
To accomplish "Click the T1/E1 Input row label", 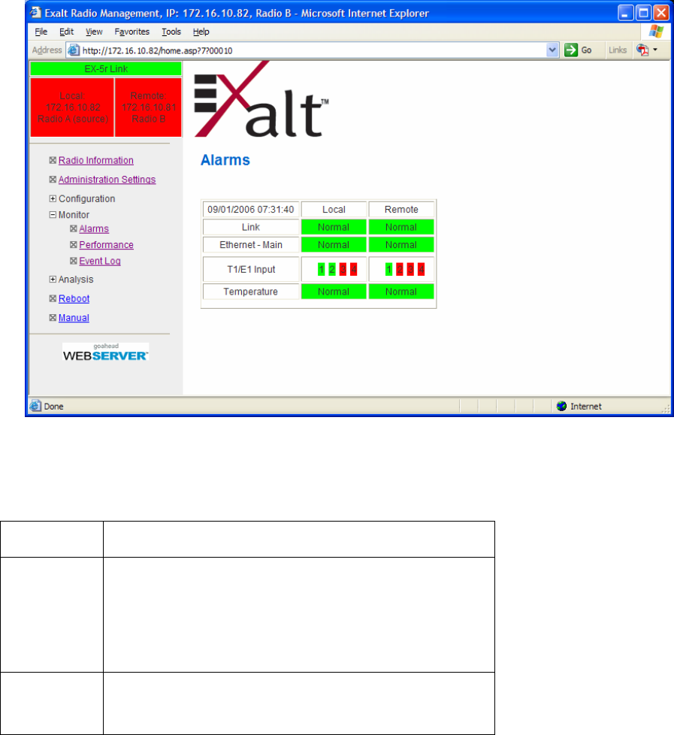I will 251,270.
